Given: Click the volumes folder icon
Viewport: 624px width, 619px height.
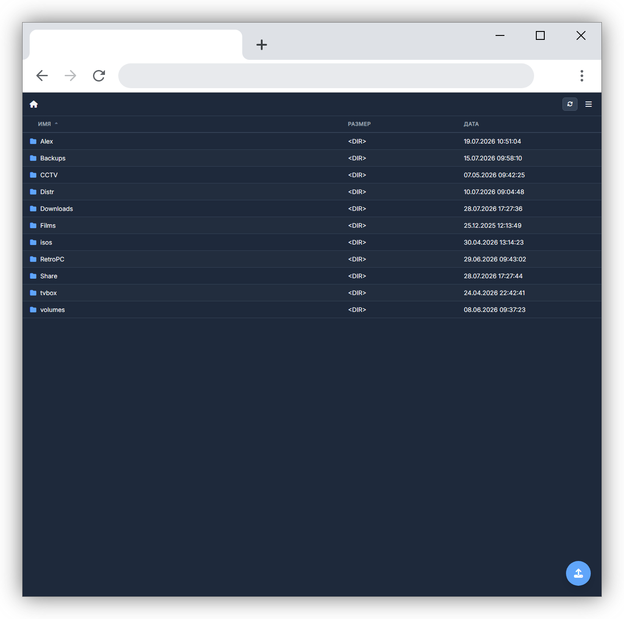Looking at the screenshot, I should 33,310.
